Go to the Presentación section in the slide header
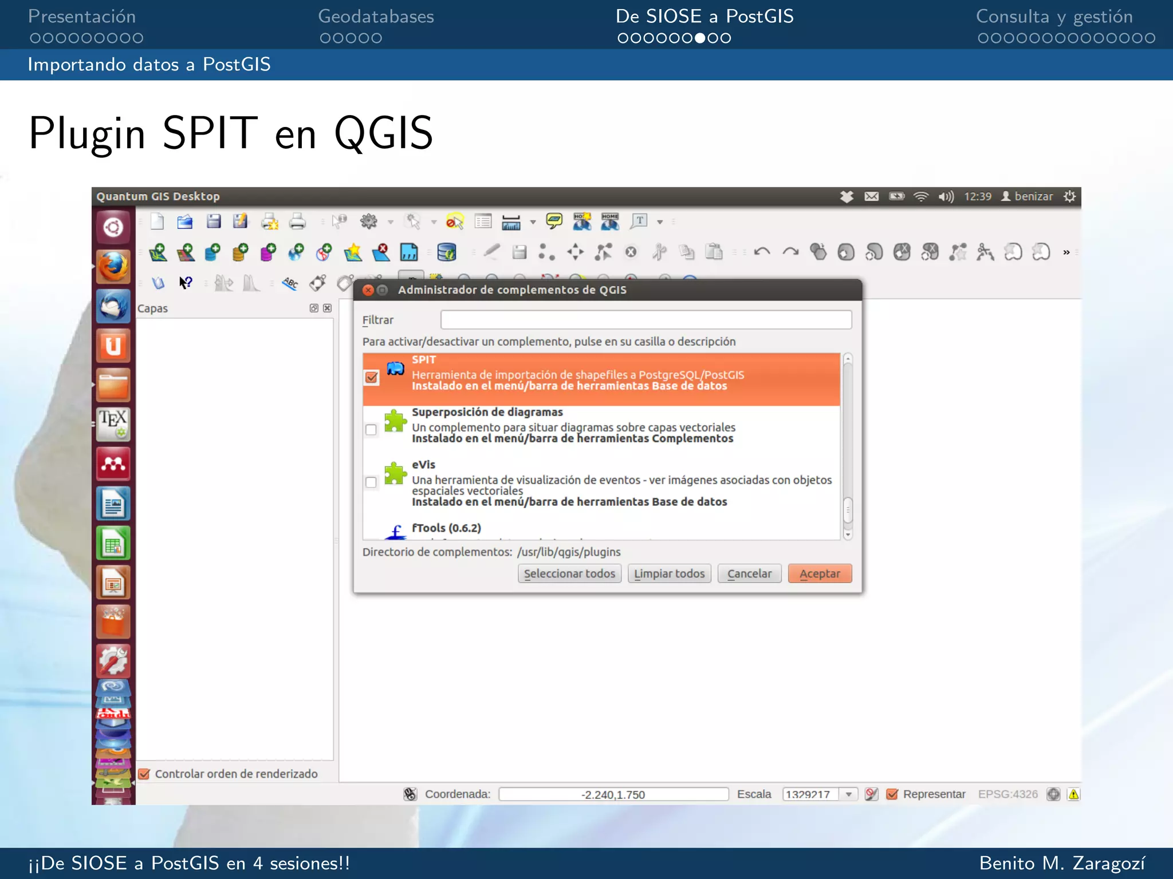The width and height of the screenshot is (1173, 879). [x=82, y=17]
